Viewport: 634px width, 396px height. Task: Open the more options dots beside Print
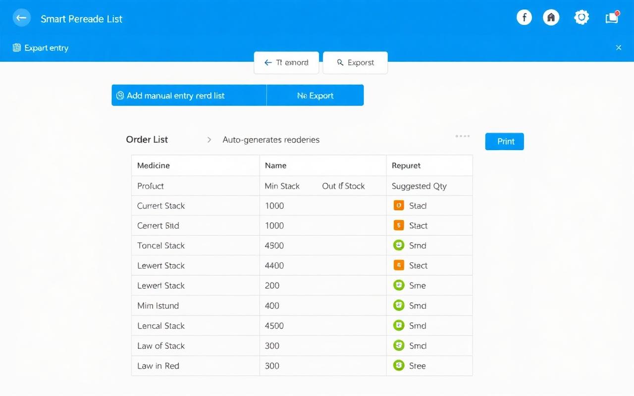click(463, 136)
